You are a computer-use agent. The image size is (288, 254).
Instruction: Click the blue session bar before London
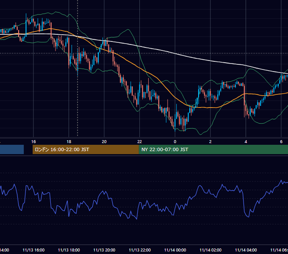point(12,149)
